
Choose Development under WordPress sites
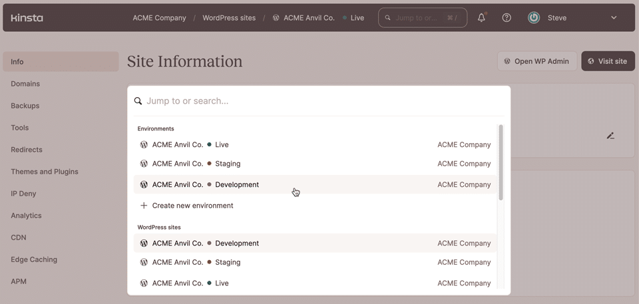[x=315, y=243]
